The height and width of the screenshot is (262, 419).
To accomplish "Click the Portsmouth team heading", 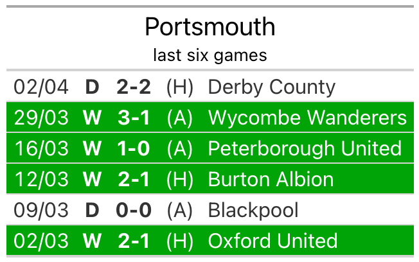I will coord(210,27).
